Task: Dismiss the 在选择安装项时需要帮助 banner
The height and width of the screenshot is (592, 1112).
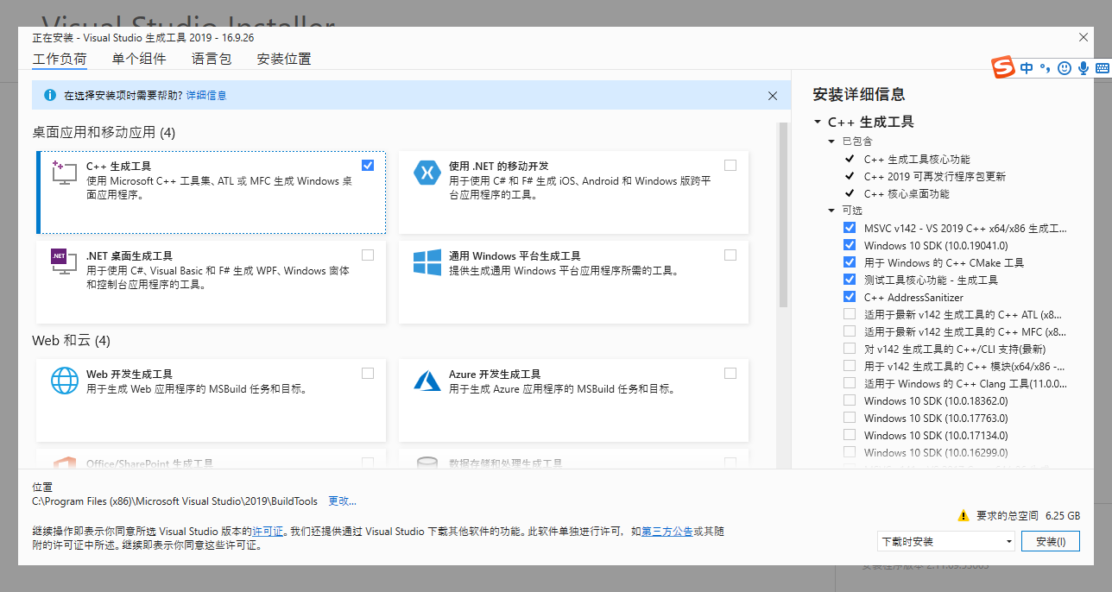Action: point(773,96)
